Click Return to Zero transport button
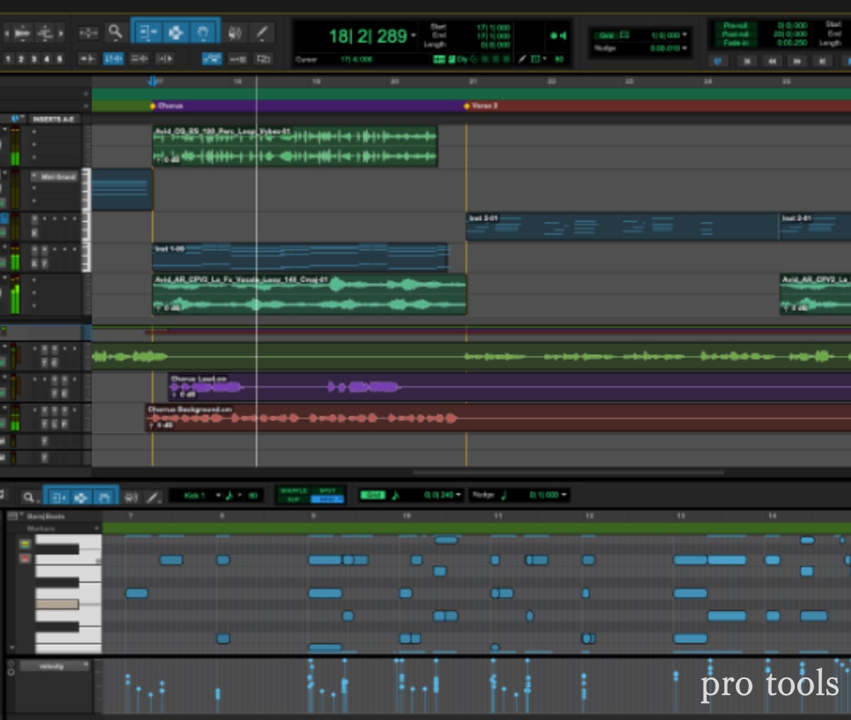The height and width of the screenshot is (720, 851). 747,61
